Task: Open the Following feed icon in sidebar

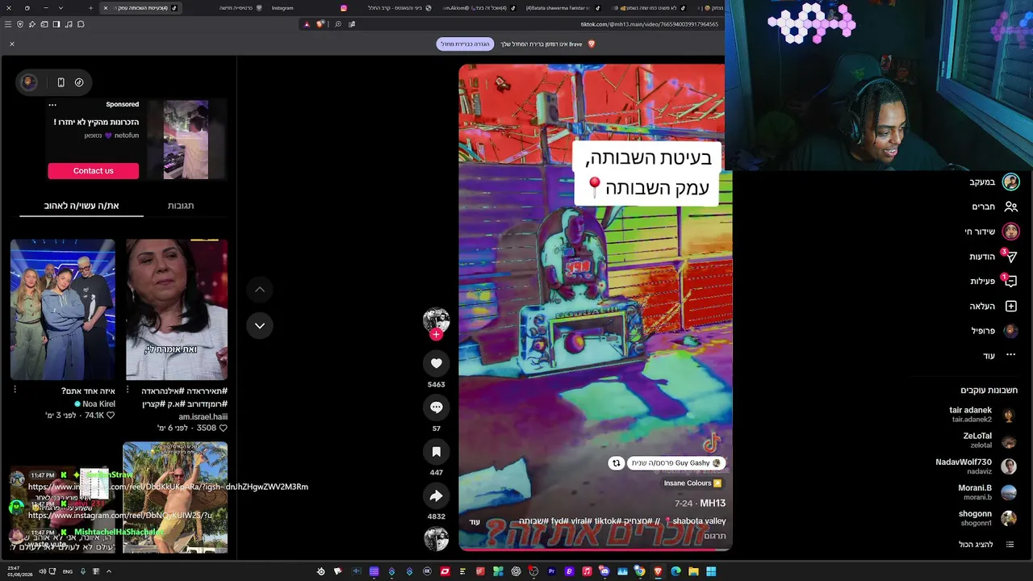Action: click(x=1010, y=182)
